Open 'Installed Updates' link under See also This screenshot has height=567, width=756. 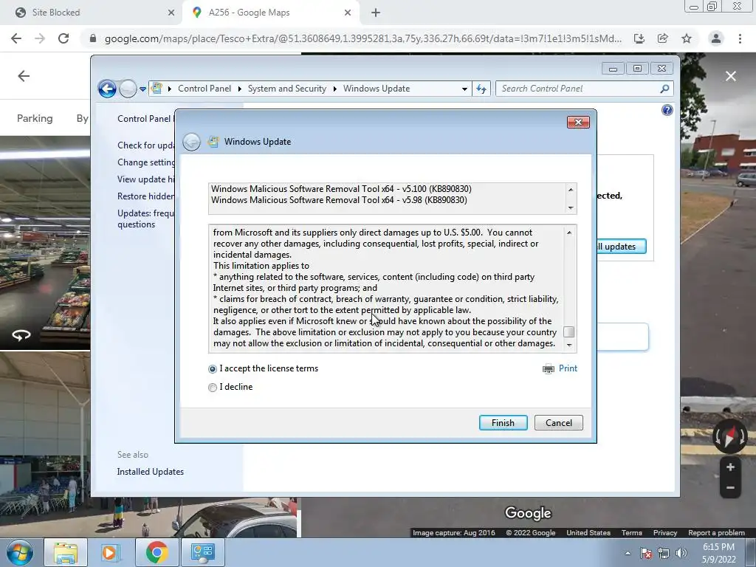(x=151, y=472)
